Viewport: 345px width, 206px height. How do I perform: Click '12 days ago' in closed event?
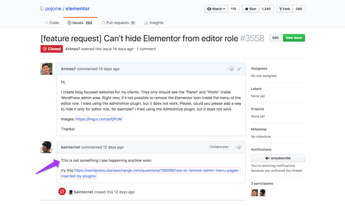tap(125, 192)
